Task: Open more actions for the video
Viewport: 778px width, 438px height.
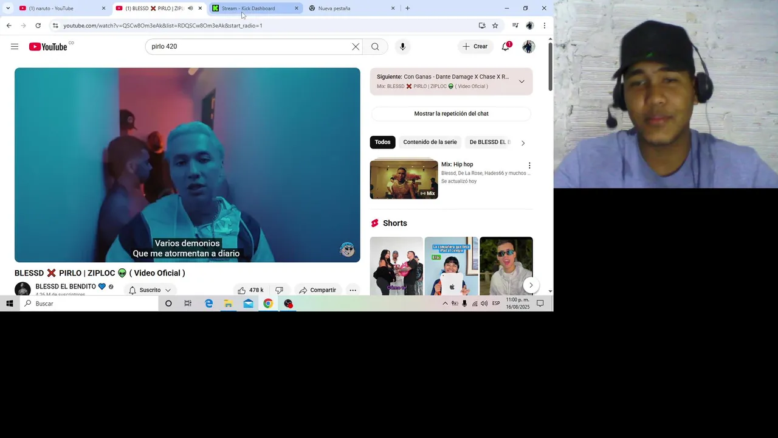Action: tap(353, 290)
